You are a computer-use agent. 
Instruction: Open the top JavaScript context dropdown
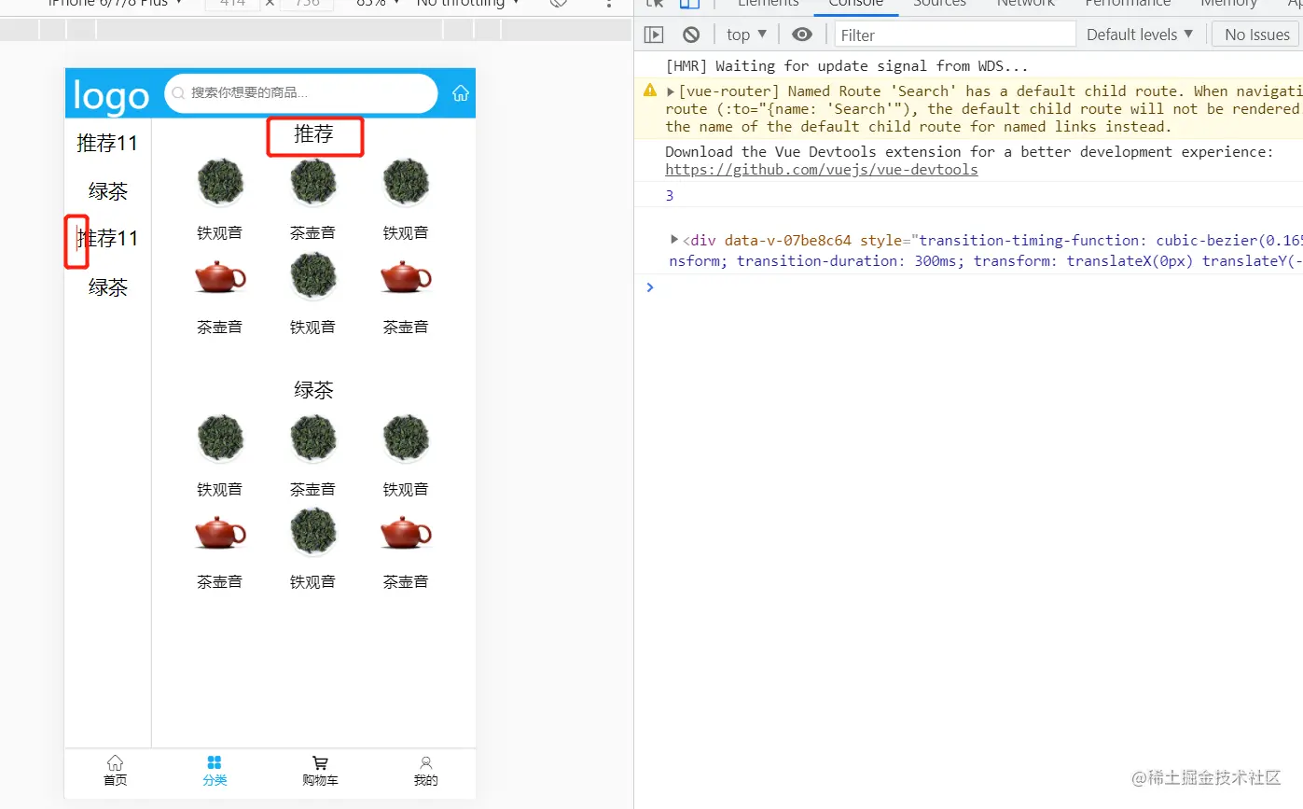coord(747,35)
